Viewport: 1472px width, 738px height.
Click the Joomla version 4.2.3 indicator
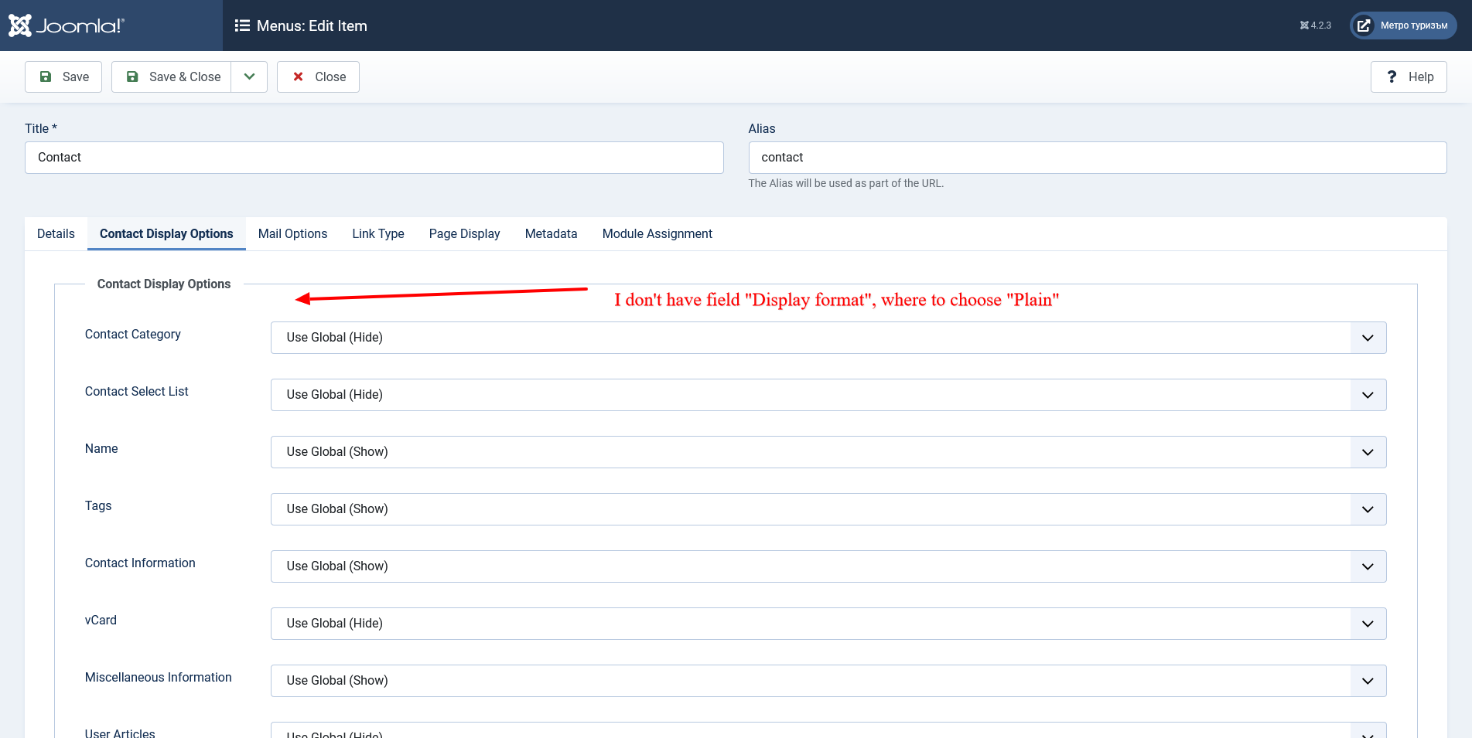click(1315, 26)
